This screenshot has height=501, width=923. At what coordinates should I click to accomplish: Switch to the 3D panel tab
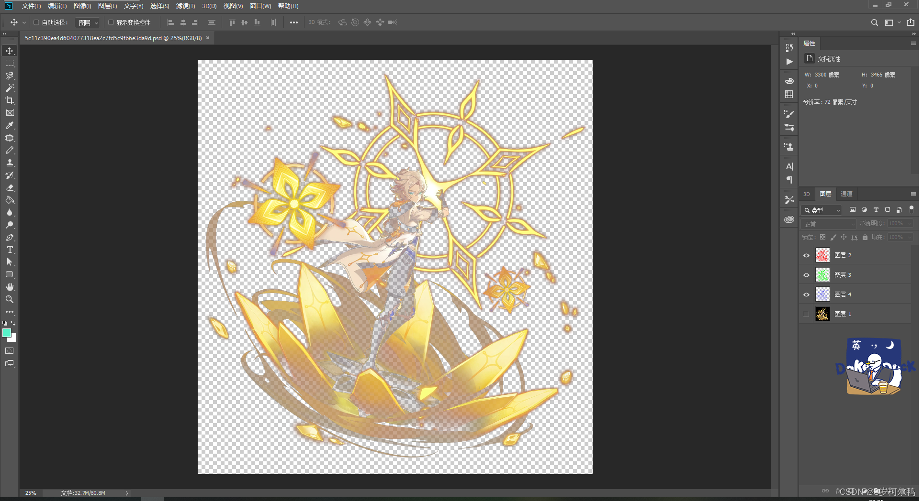pyautogui.click(x=807, y=194)
